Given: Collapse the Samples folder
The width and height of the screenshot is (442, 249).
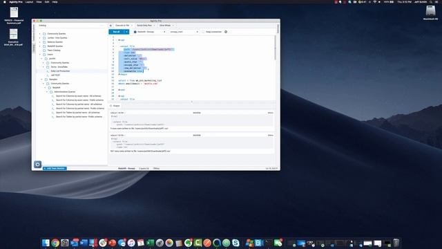Looking at the screenshot, I should coord(41,80).
